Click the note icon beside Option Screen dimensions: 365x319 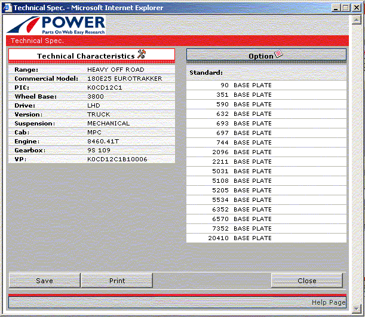click(278, 54)
